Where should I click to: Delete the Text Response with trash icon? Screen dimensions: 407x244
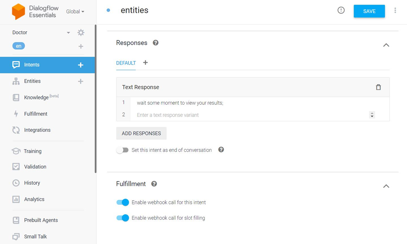point(378,87)
